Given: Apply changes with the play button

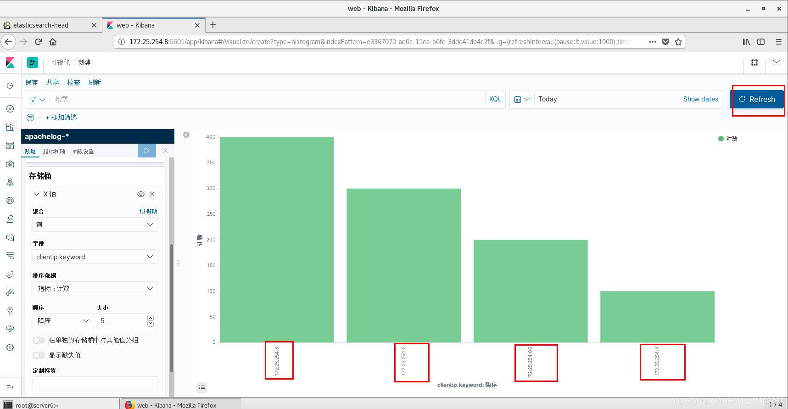Looking at the screenshot, I should click(x=147, y=151).
